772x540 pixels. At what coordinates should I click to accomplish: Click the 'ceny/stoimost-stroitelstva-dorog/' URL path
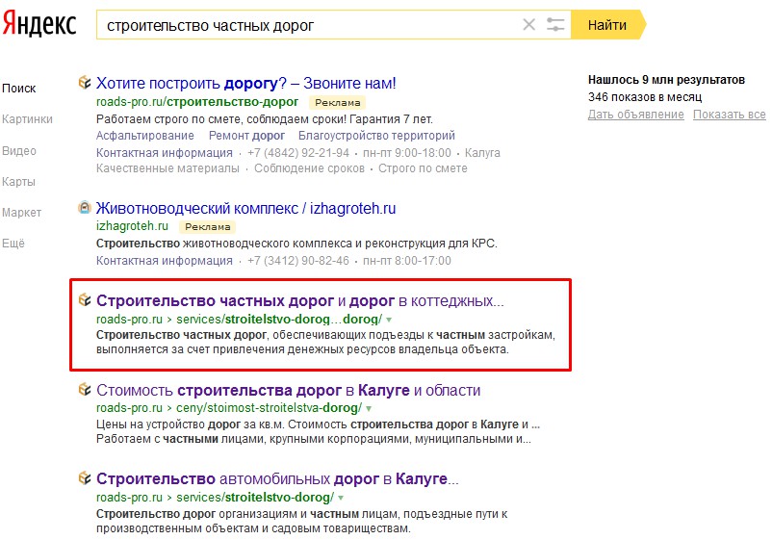(x=269, y=408)
